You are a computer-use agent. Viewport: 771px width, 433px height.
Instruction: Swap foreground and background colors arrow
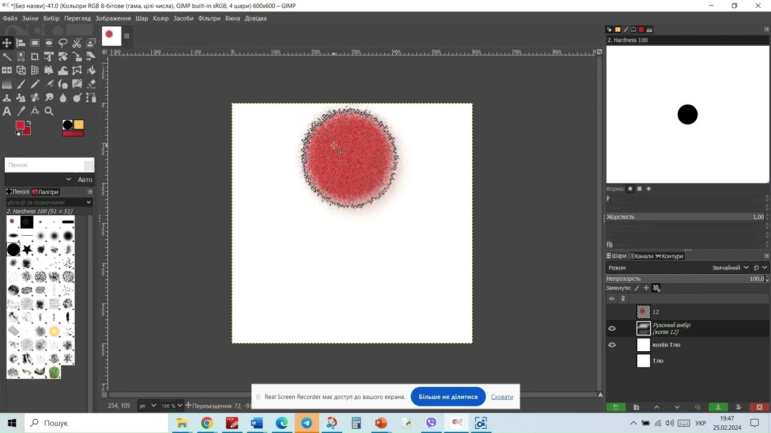click(x=28, y=123)
